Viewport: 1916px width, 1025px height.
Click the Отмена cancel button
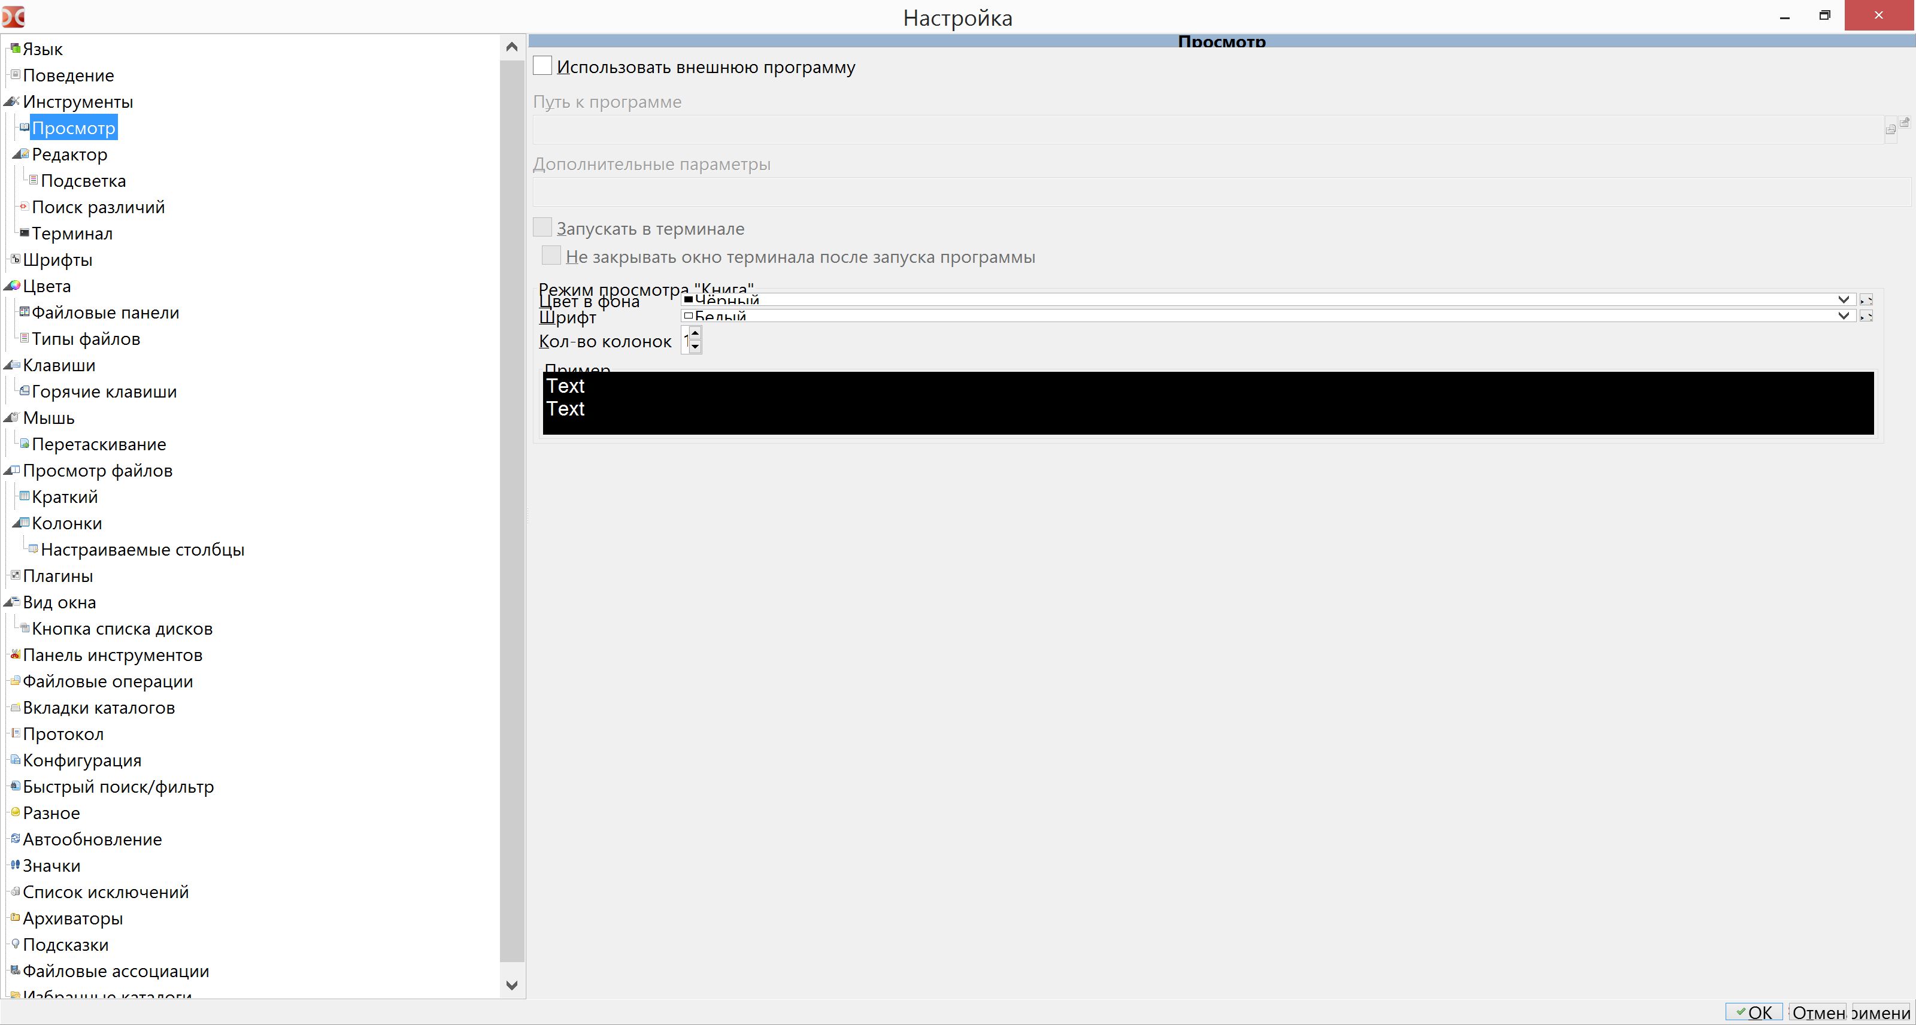click(x=1818, y=1012)
